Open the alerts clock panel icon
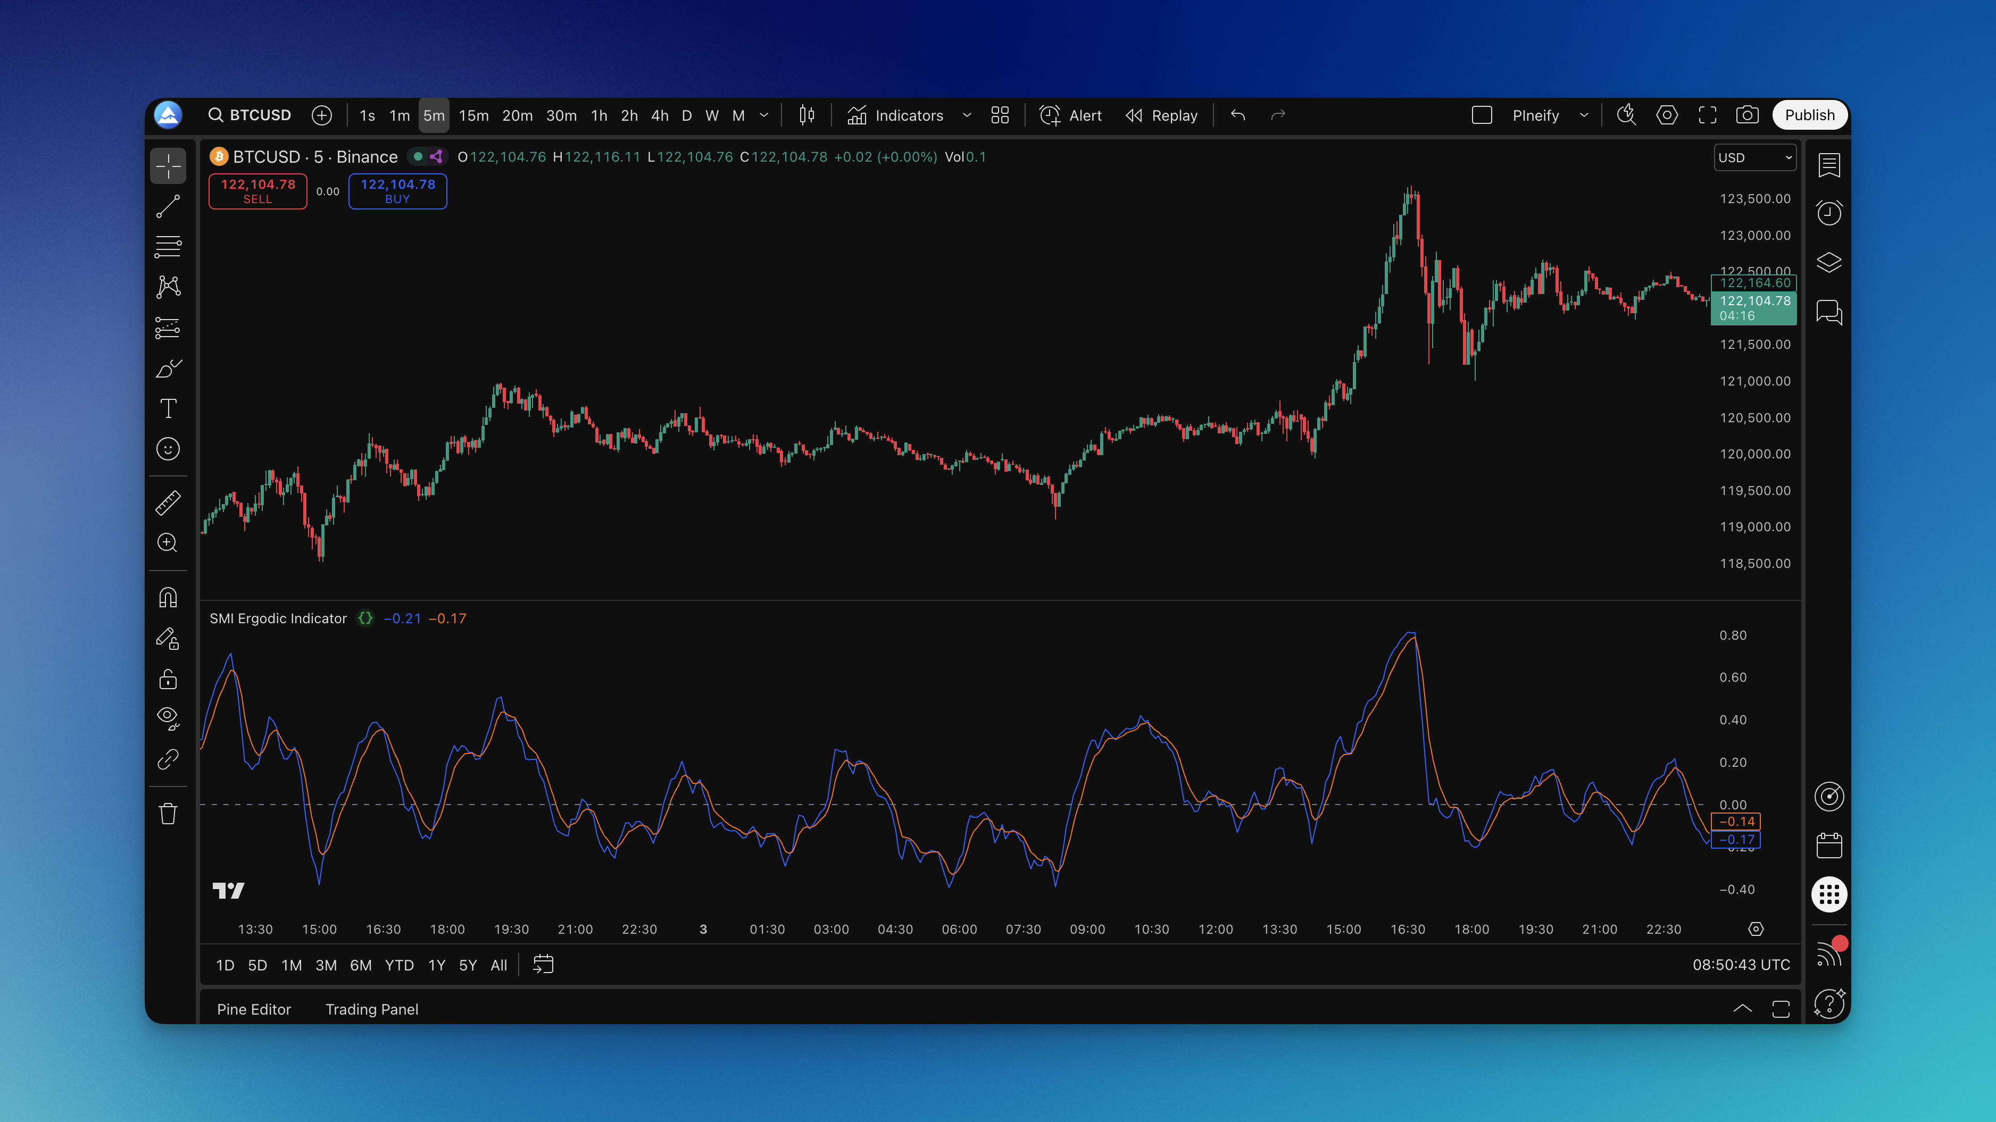This screenshot has height=1122, width=1996. point(1828,213)
